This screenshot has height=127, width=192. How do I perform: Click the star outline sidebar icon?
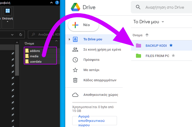click(x=75, y=70)
